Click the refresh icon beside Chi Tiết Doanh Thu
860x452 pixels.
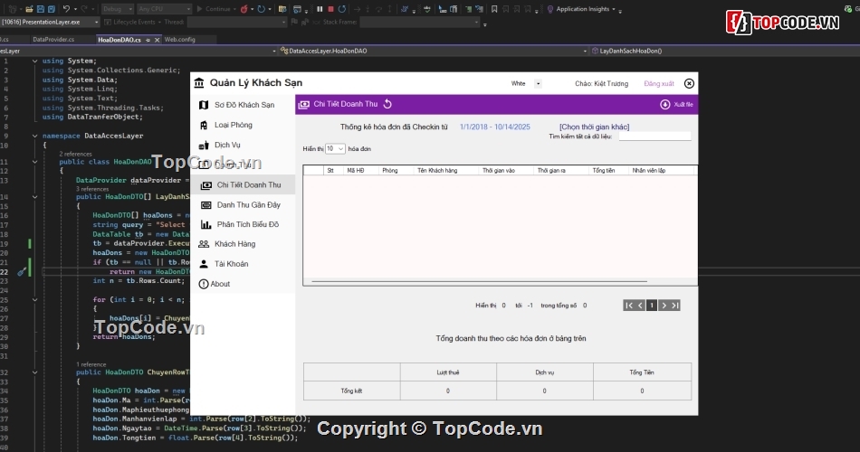coord(387,105)
